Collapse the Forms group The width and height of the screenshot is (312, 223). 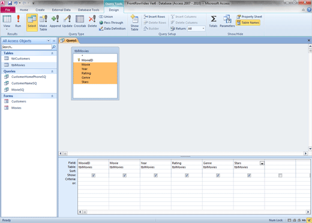click(52, 96)
